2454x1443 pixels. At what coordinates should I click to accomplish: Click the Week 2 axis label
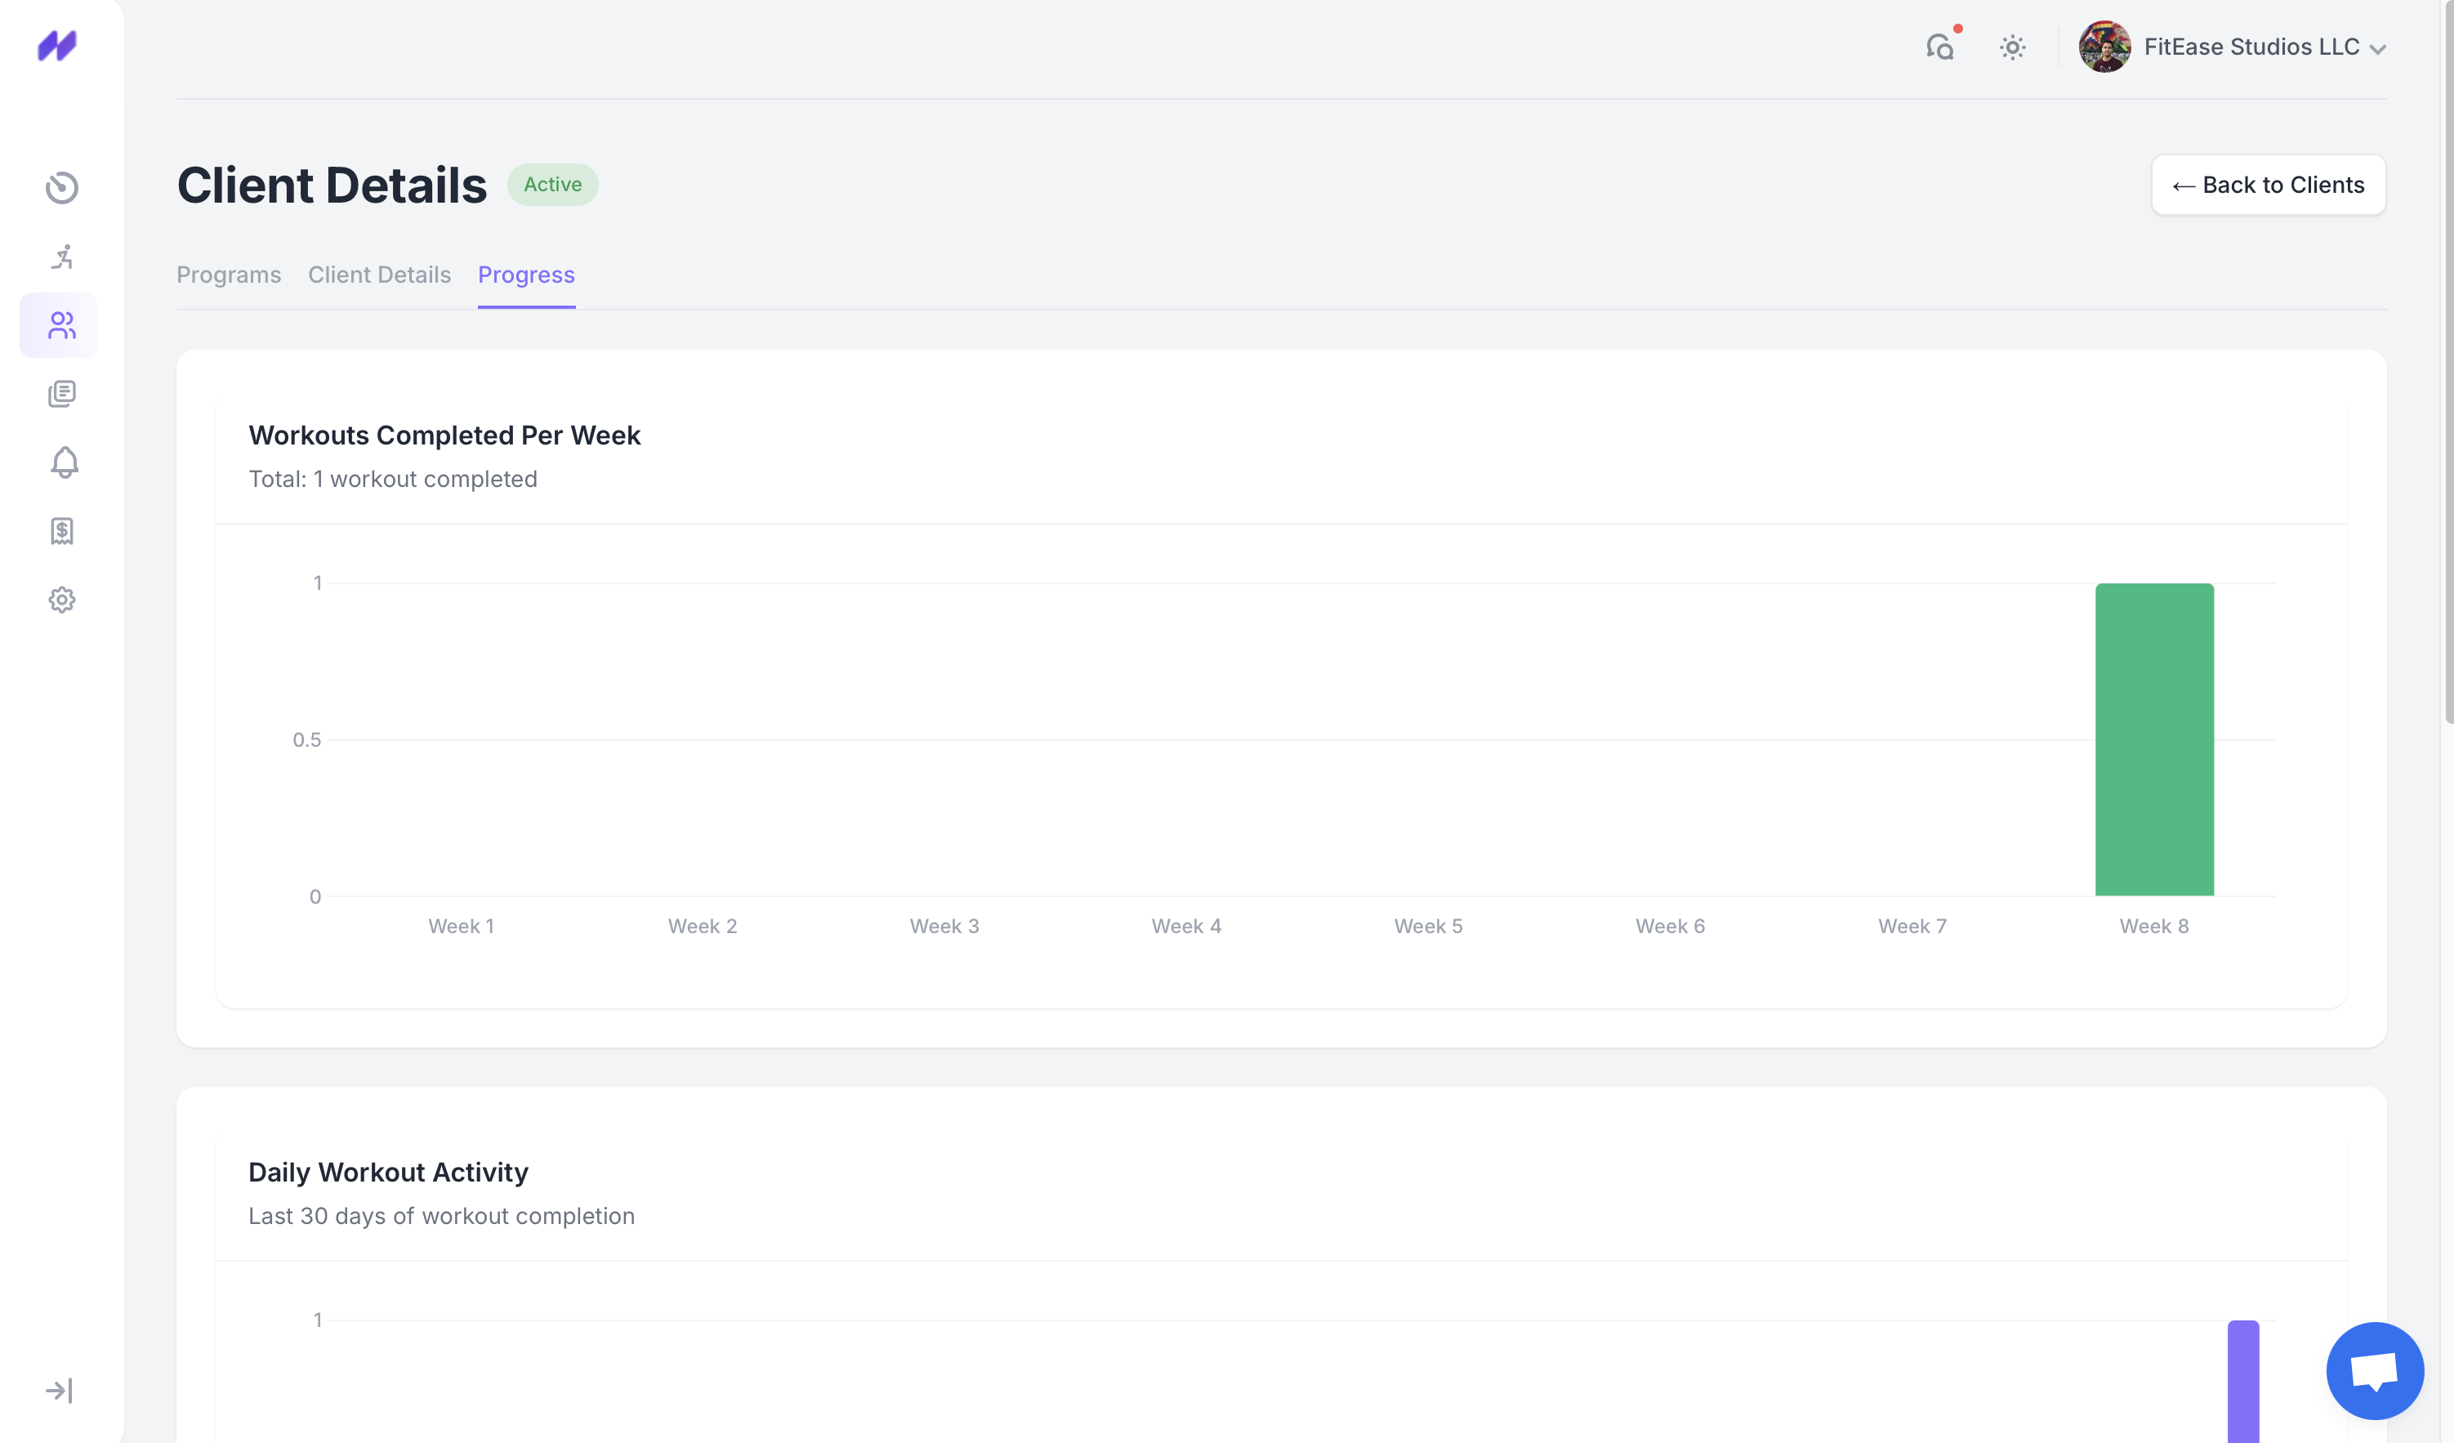coord(702,927)
